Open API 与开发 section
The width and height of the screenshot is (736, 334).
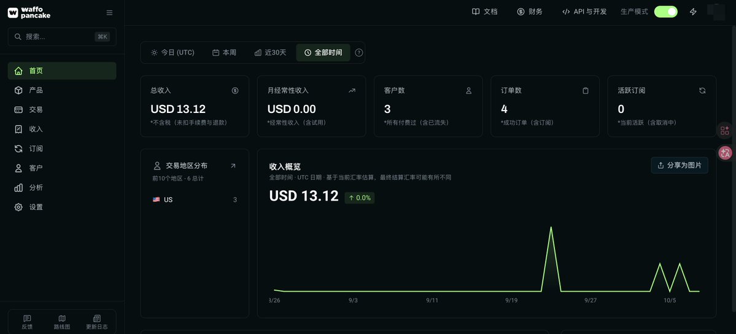(584, 12)
